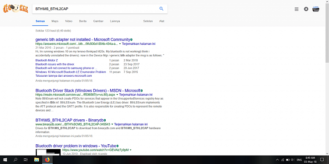Open File Explorer from the taskbar

click(x=36, y=160)
